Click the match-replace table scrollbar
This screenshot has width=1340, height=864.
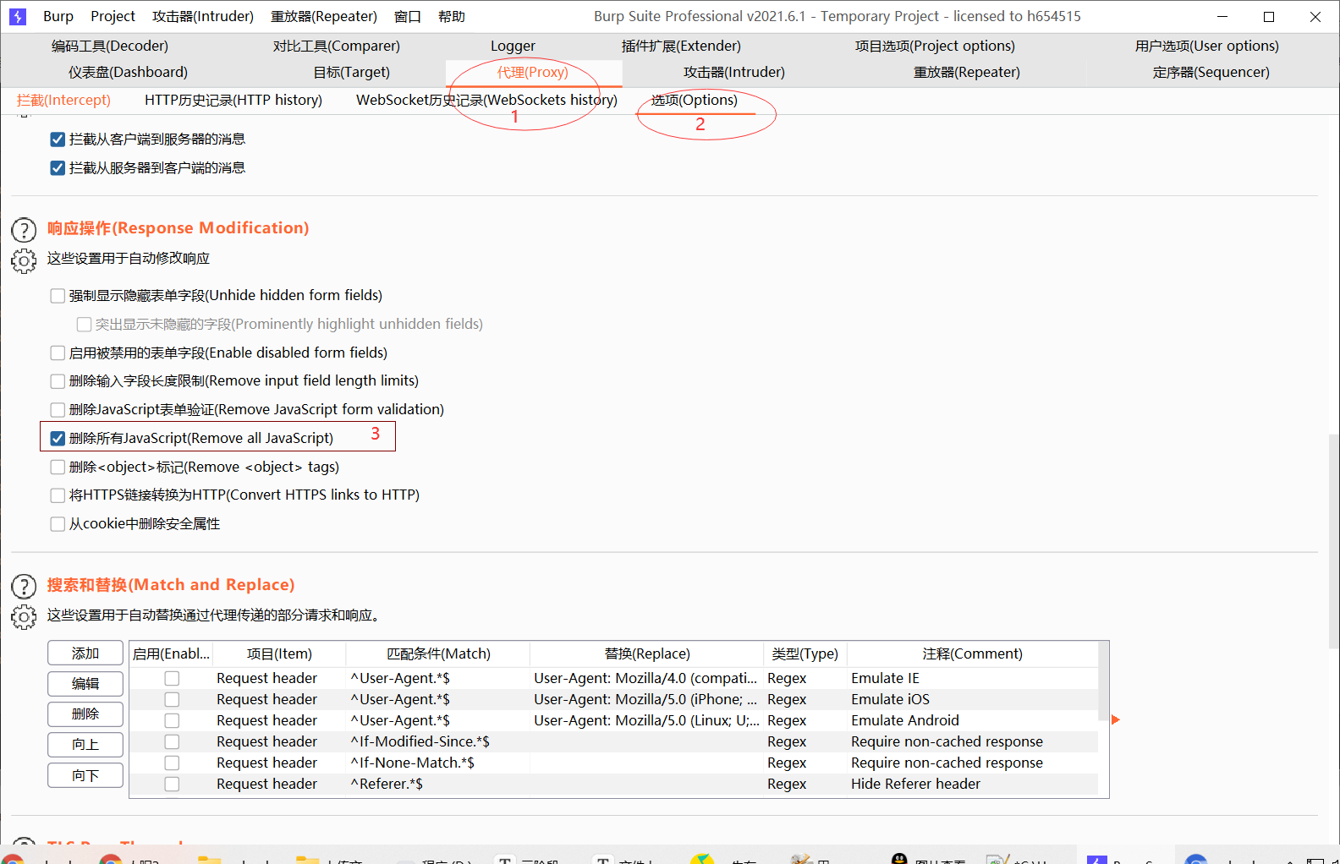1103,681
